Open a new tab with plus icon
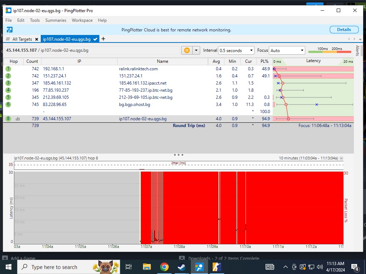This screenshot has height=274, width=366. coord(103,39)
